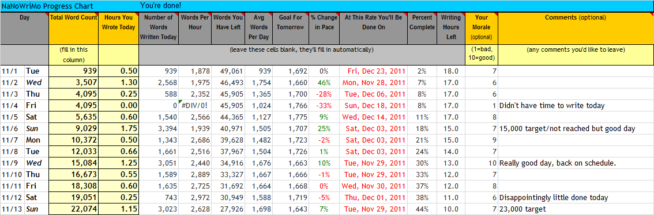This screenshot has width=654, height=215.
Task: Click the Number of Words Written Today header
Action: coord(159,28)
